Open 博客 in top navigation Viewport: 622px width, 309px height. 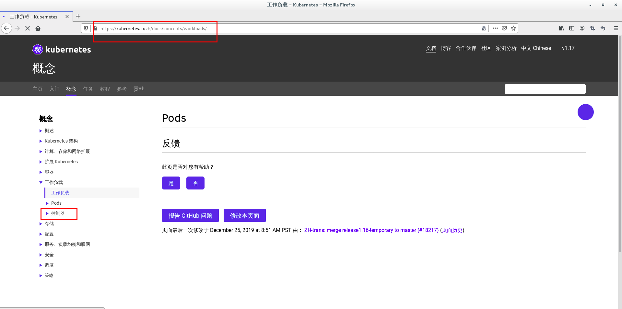click(446, 48)
